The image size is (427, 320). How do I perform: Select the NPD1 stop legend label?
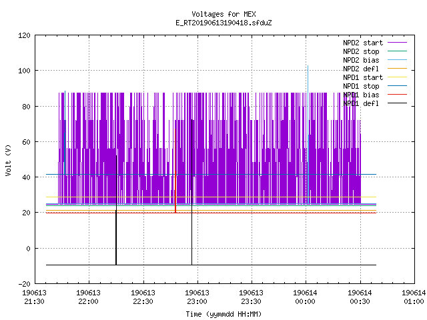[x=361, y=86]
